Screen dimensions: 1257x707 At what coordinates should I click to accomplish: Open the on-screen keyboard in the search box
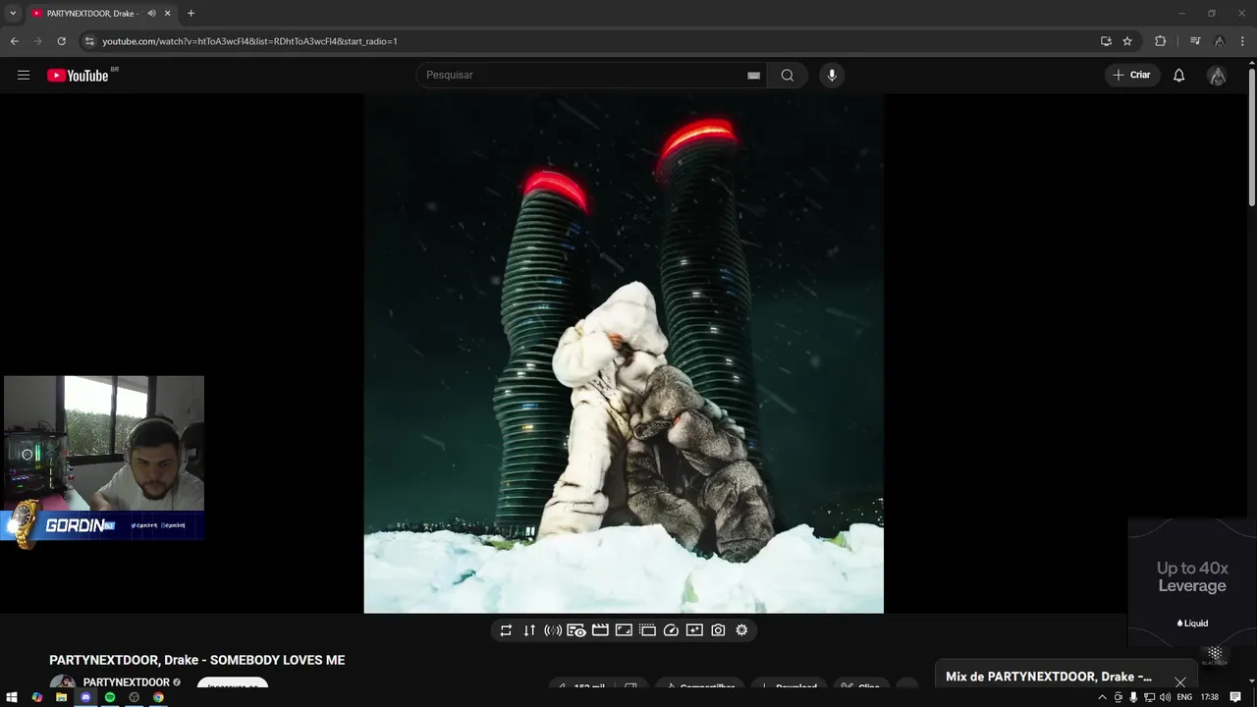pyautogui.click(x=753, y=76)
